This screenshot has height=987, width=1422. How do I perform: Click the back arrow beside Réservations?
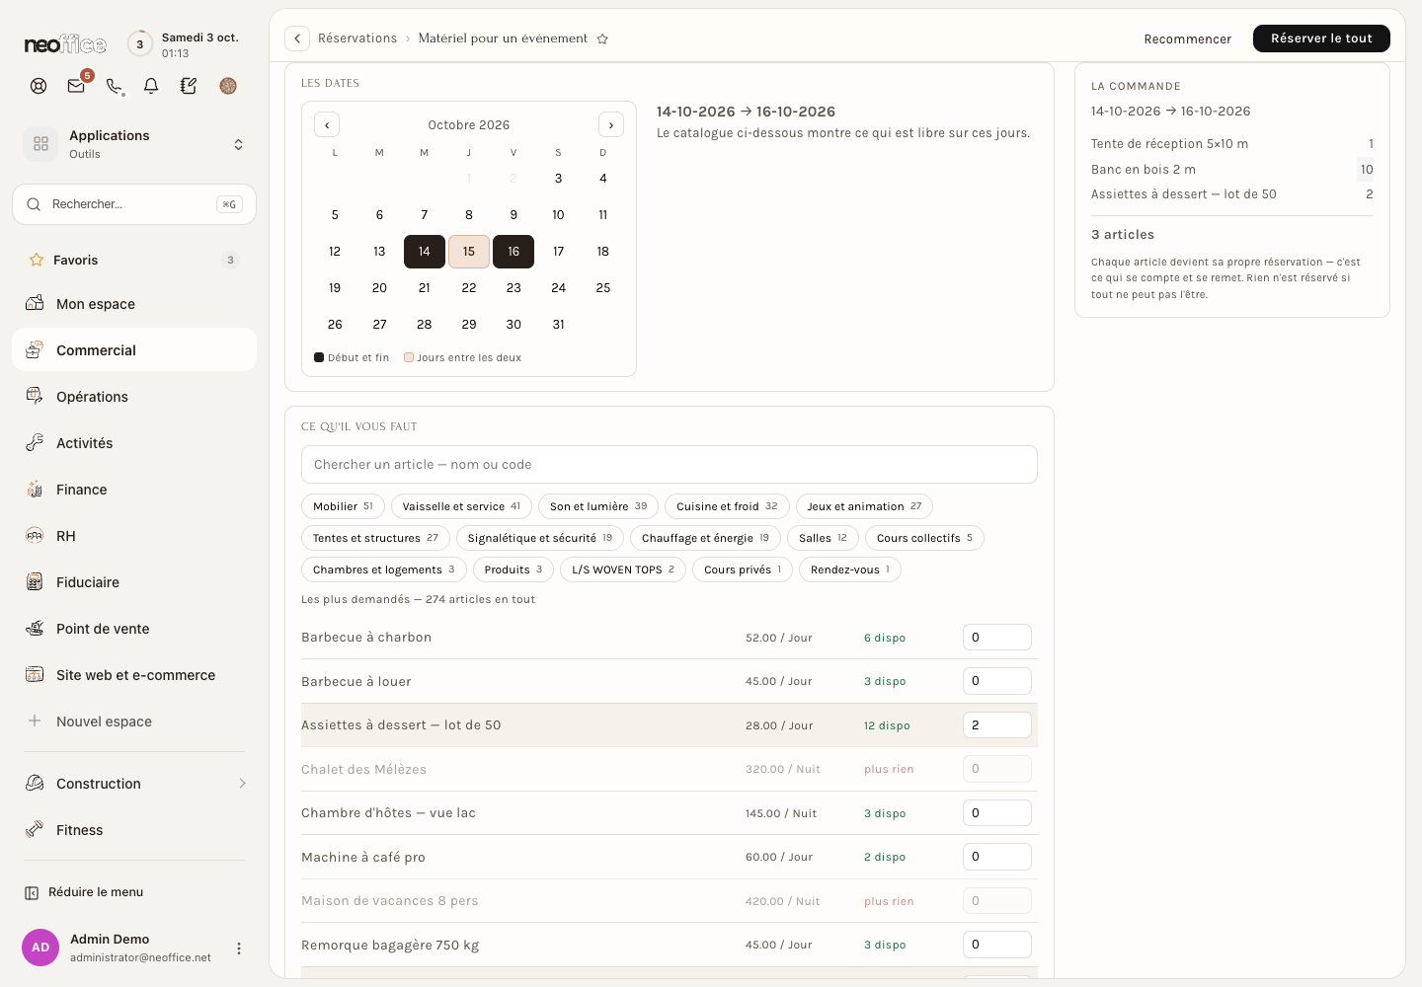pos(297,38)
